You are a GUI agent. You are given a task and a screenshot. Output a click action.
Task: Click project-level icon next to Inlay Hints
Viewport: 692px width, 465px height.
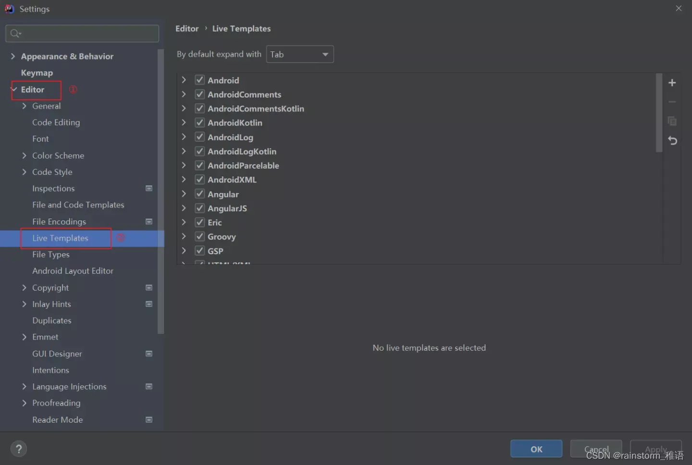click(149, 304)
